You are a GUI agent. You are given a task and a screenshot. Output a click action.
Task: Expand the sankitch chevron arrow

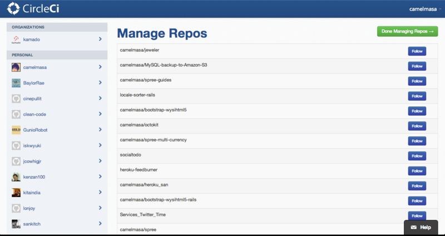coord(100,223)
